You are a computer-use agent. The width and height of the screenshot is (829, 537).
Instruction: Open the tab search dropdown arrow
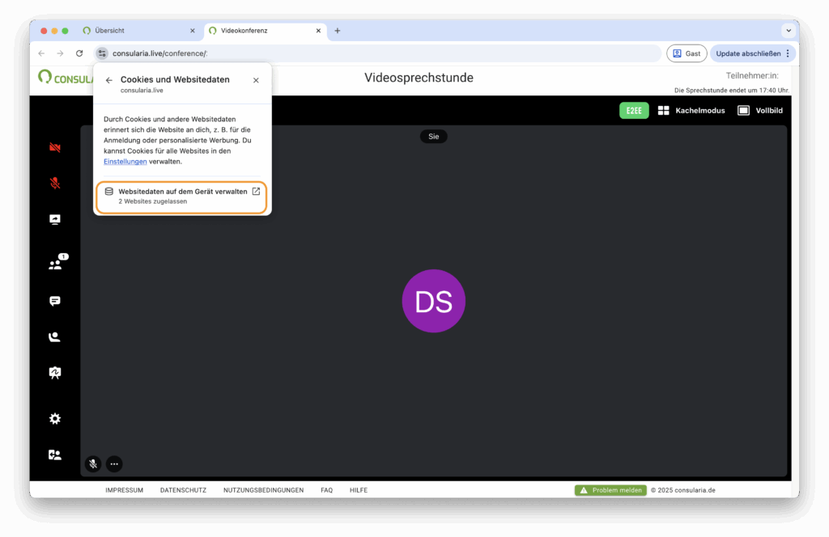(789, 31)
